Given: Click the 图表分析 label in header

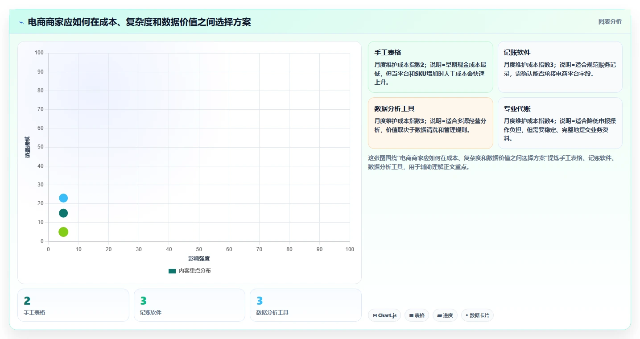Looking at the screenshot, I should point(610,21).
